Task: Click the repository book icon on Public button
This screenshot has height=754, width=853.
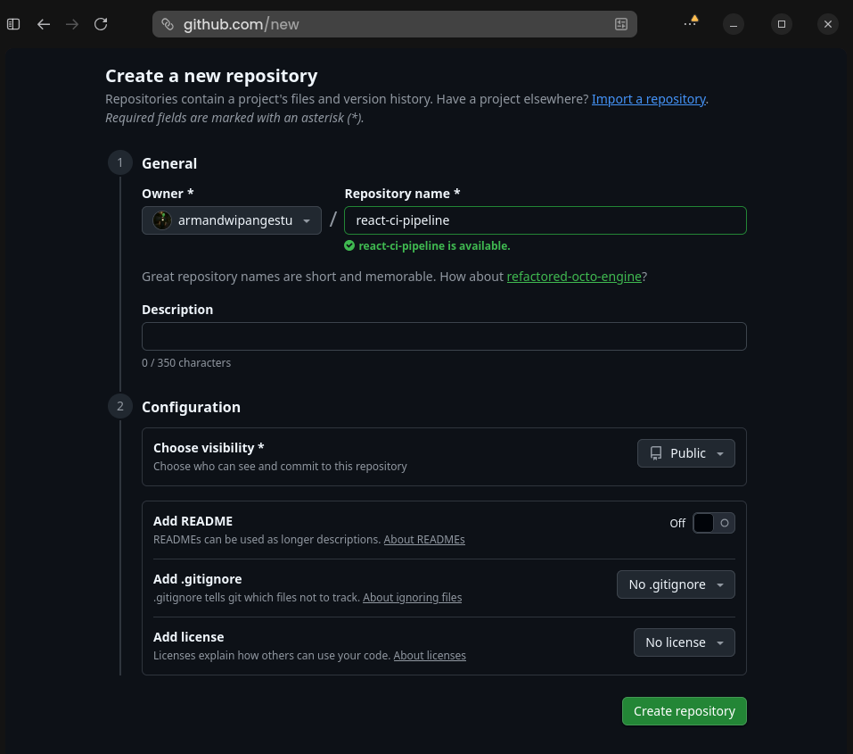Action: [656, 453]
